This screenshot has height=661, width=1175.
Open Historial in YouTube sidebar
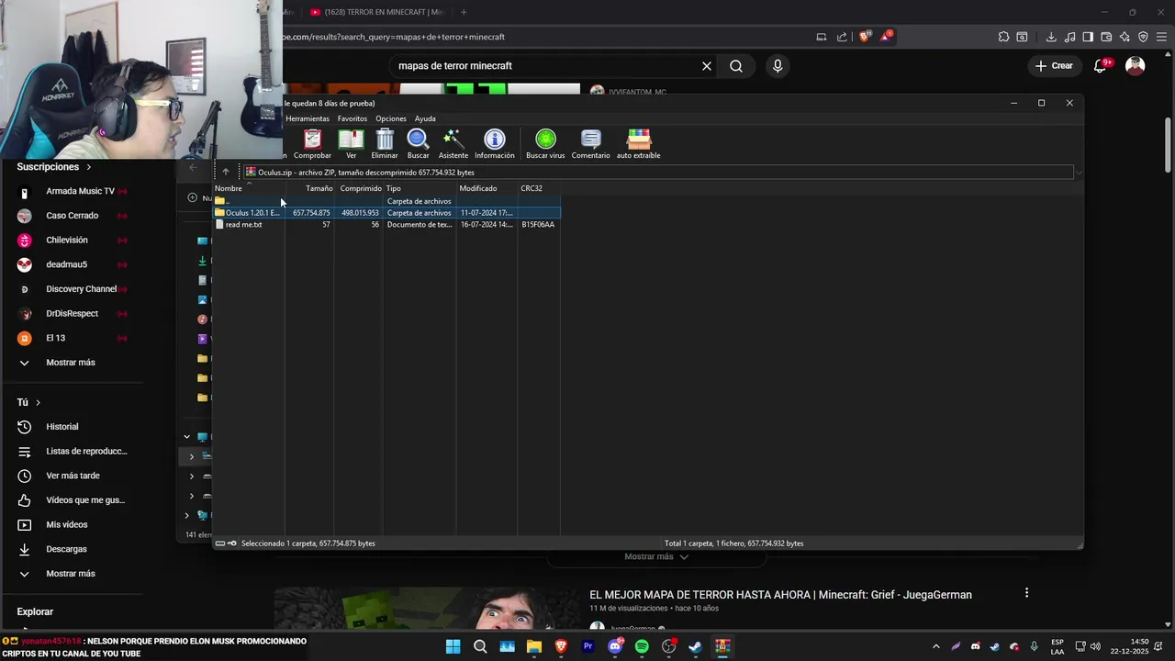pos(62,427)
